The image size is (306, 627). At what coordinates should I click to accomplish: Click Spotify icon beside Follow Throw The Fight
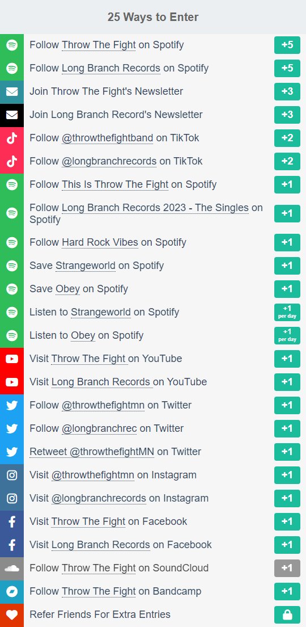click(x=12, y=45)
